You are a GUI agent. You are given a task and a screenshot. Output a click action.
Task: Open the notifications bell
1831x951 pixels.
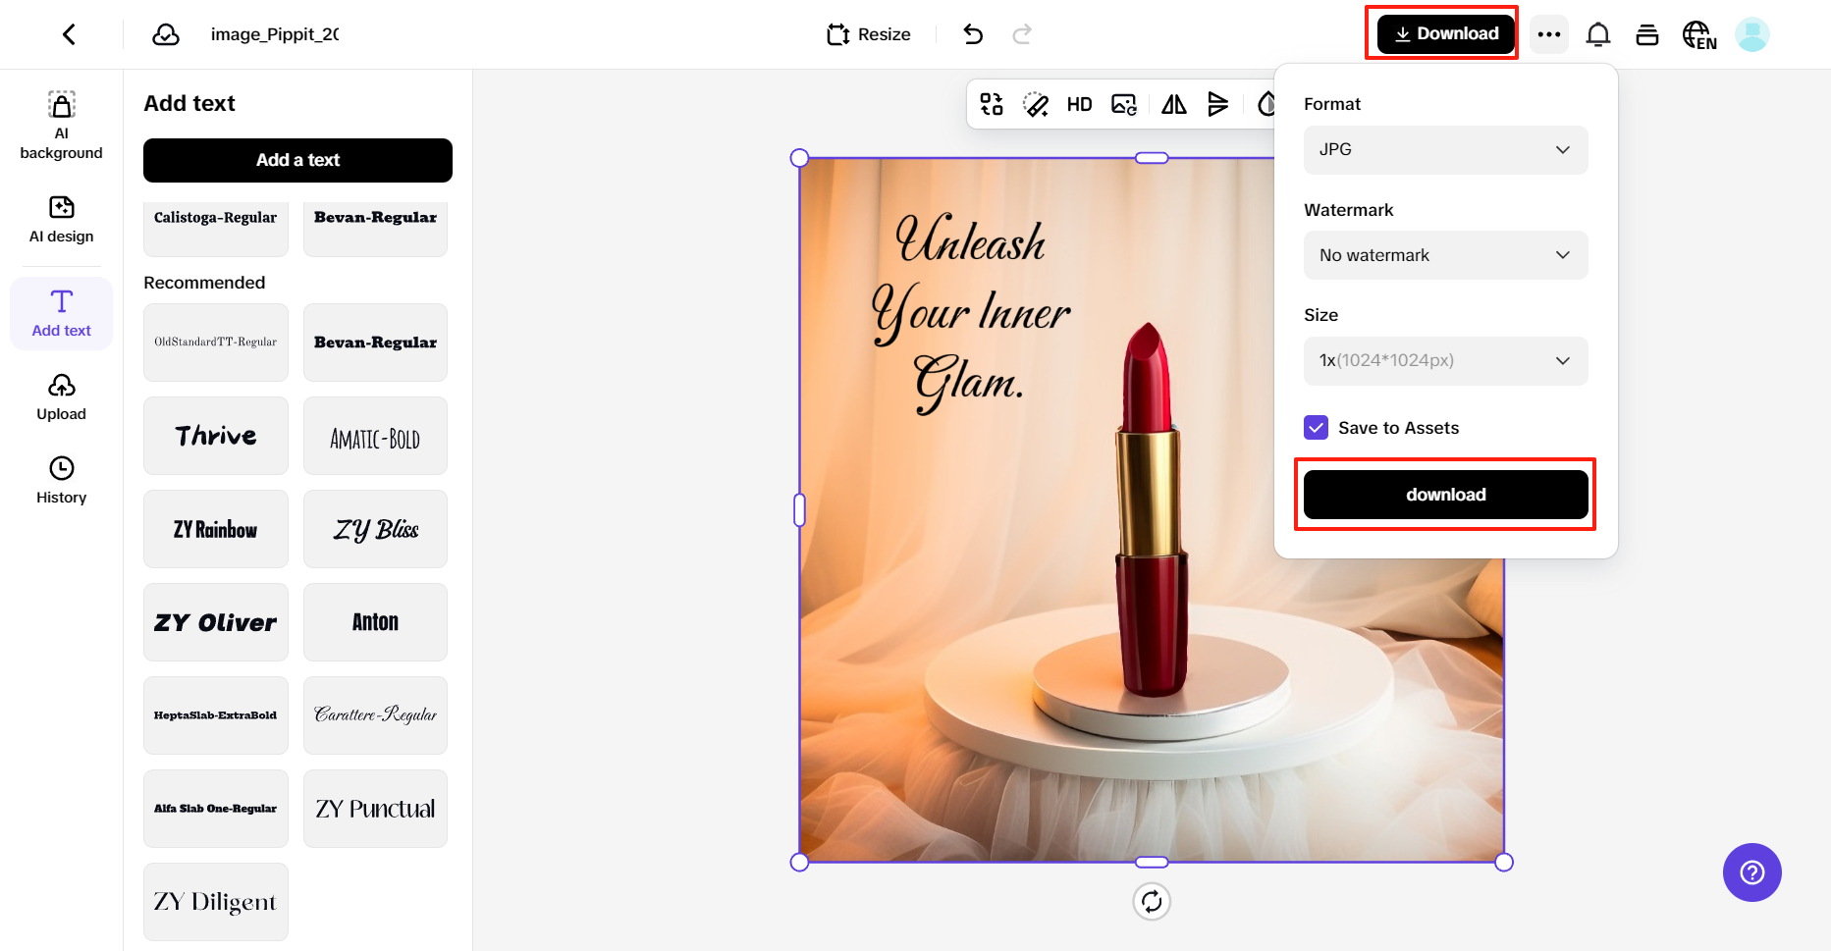(x=1598, y=33)
